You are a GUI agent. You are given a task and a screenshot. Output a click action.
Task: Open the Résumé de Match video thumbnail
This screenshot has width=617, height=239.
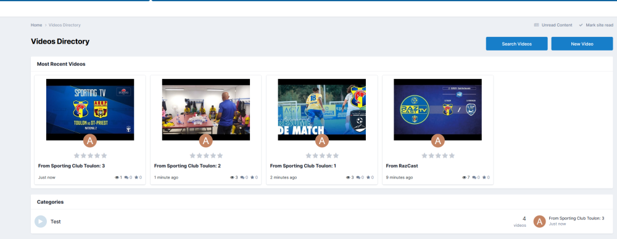[322, 110]
